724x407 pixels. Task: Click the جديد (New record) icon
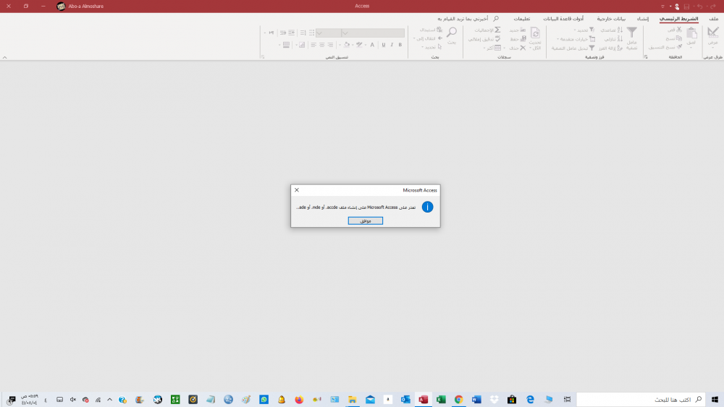523,30
